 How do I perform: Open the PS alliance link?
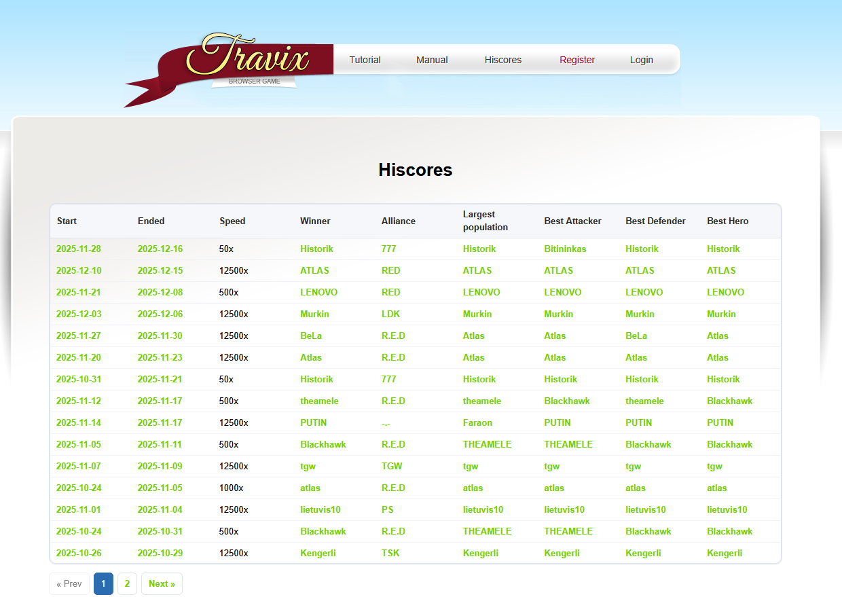point(387,510)
